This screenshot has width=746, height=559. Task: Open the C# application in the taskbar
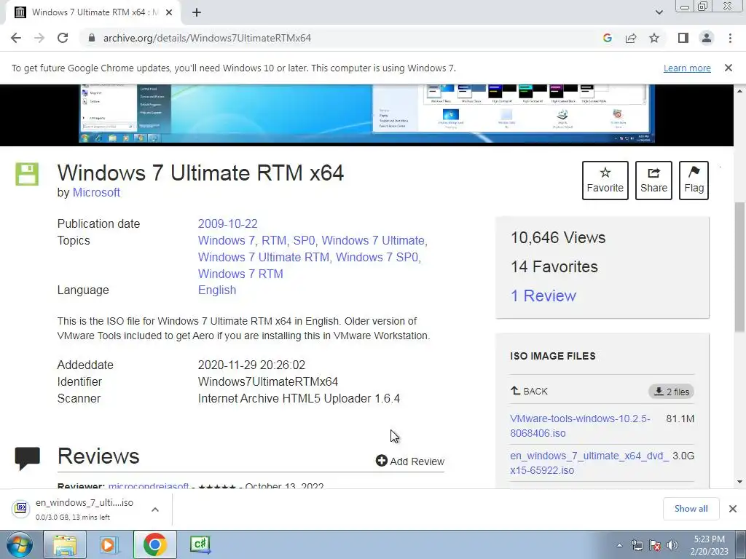pos(200,544)
